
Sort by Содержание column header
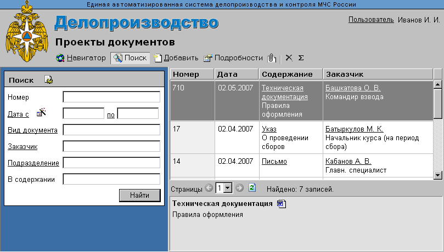coord(291,74)
